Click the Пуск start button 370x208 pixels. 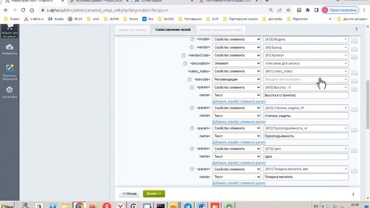click(7, 206)
